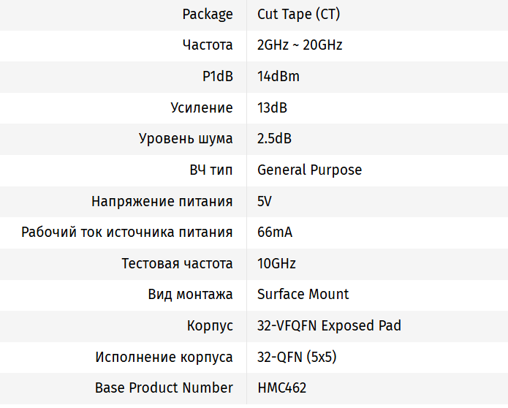Select the "P1dB" parameter label
Screen dimensions: 508x408
[218, 77]
